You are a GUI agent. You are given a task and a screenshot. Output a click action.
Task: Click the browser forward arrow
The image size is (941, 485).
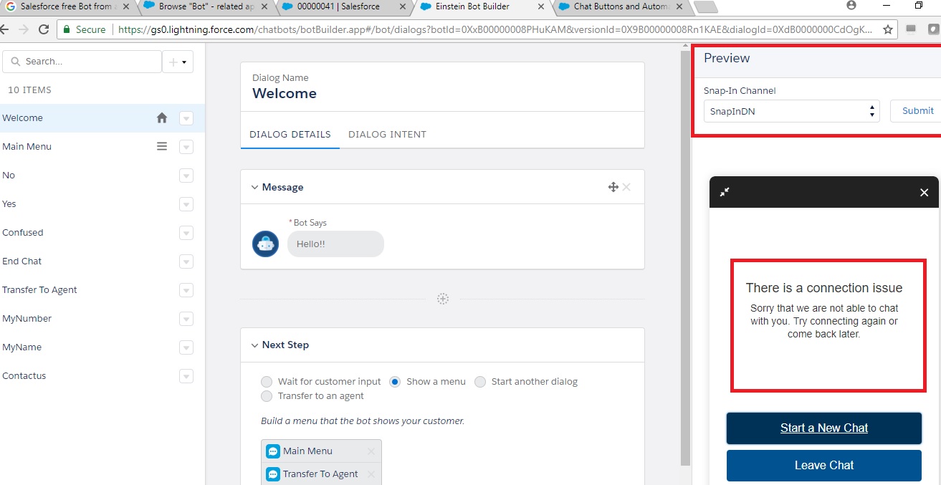coord(23,29)
